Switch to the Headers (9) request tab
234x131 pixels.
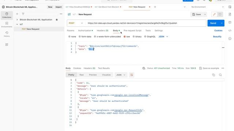click(102, 31)
